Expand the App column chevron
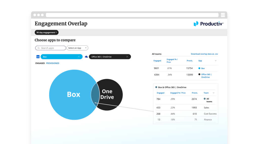 [216, 61]
